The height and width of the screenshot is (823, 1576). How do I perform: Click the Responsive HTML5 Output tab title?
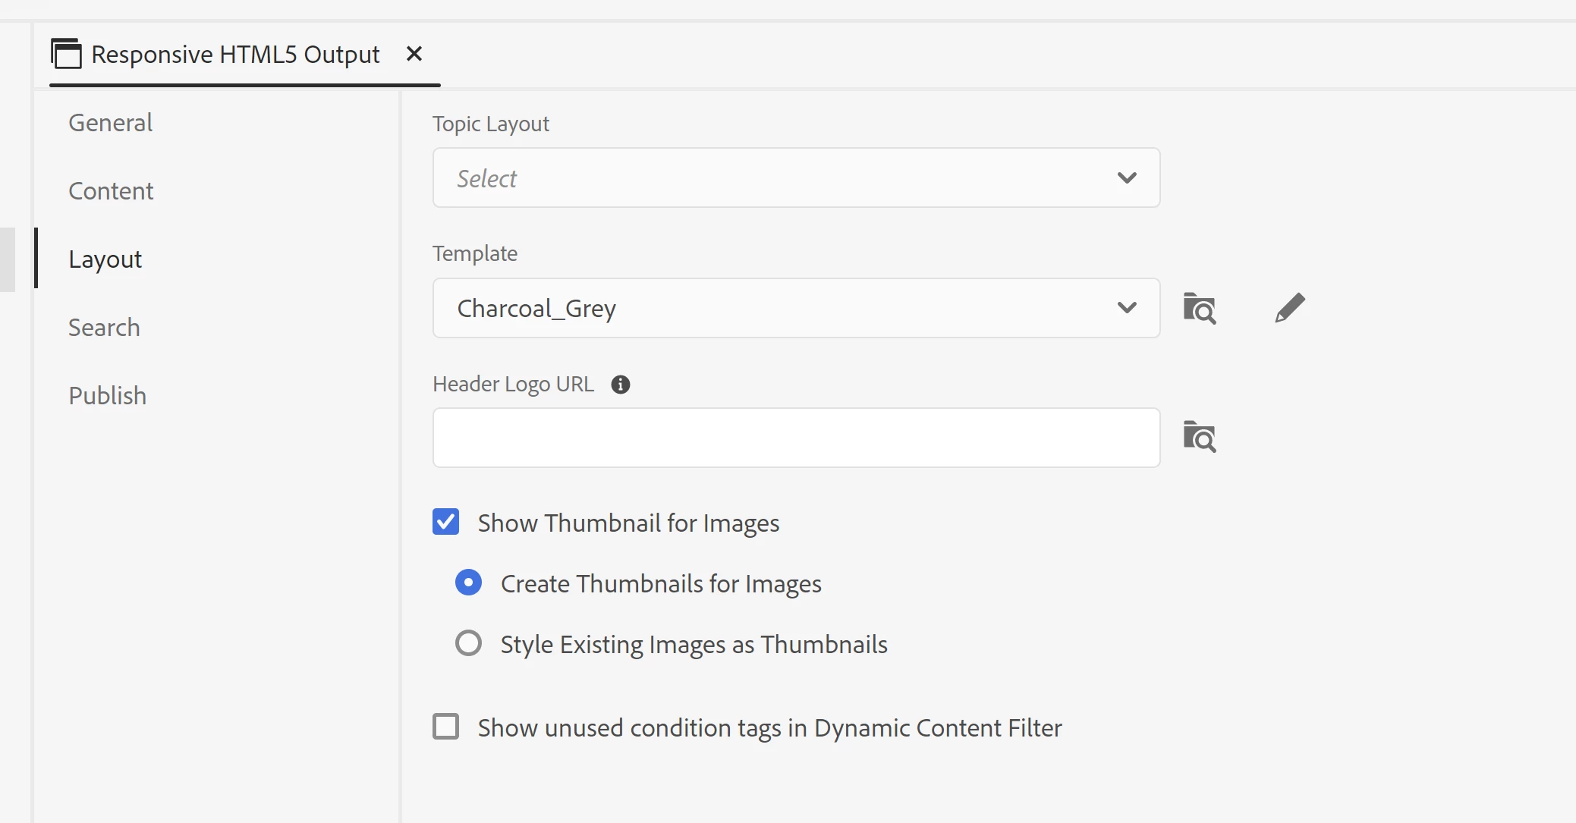click(235, 55)
